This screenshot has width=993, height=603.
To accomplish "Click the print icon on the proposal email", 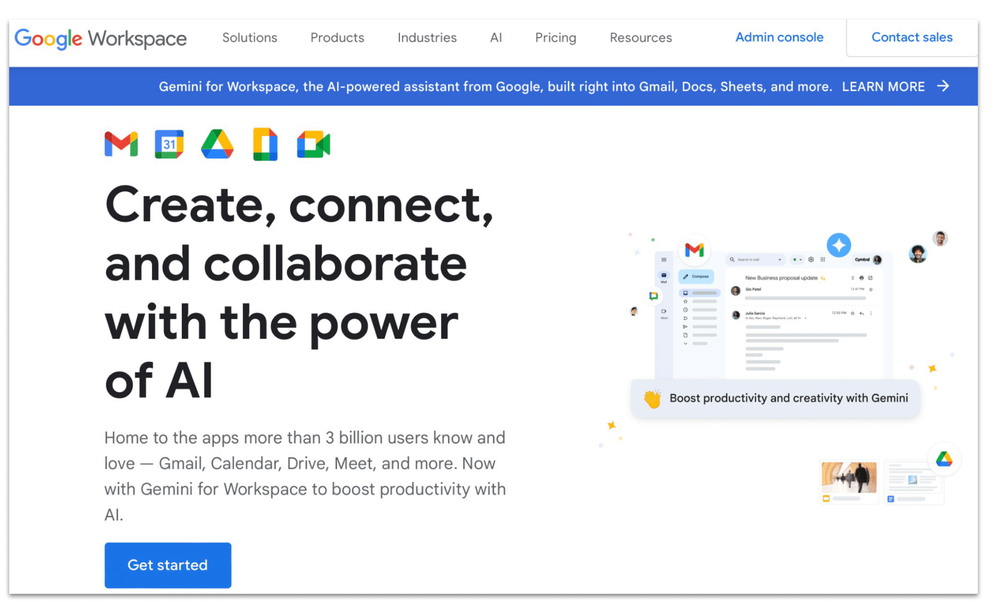I will (x=862, y=278).
